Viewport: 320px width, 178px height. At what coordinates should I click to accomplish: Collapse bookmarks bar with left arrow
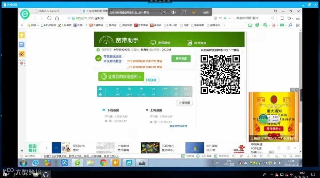point(22,25)
